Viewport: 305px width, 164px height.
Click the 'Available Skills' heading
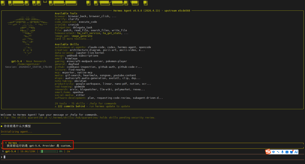[x=67, y=44]
